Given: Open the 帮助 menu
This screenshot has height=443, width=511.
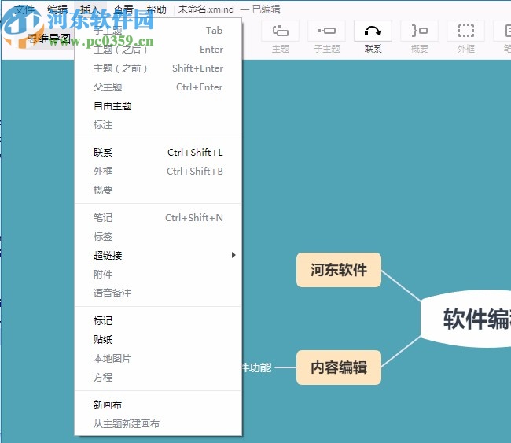Looking at the screenshot, I should [156, 9].
